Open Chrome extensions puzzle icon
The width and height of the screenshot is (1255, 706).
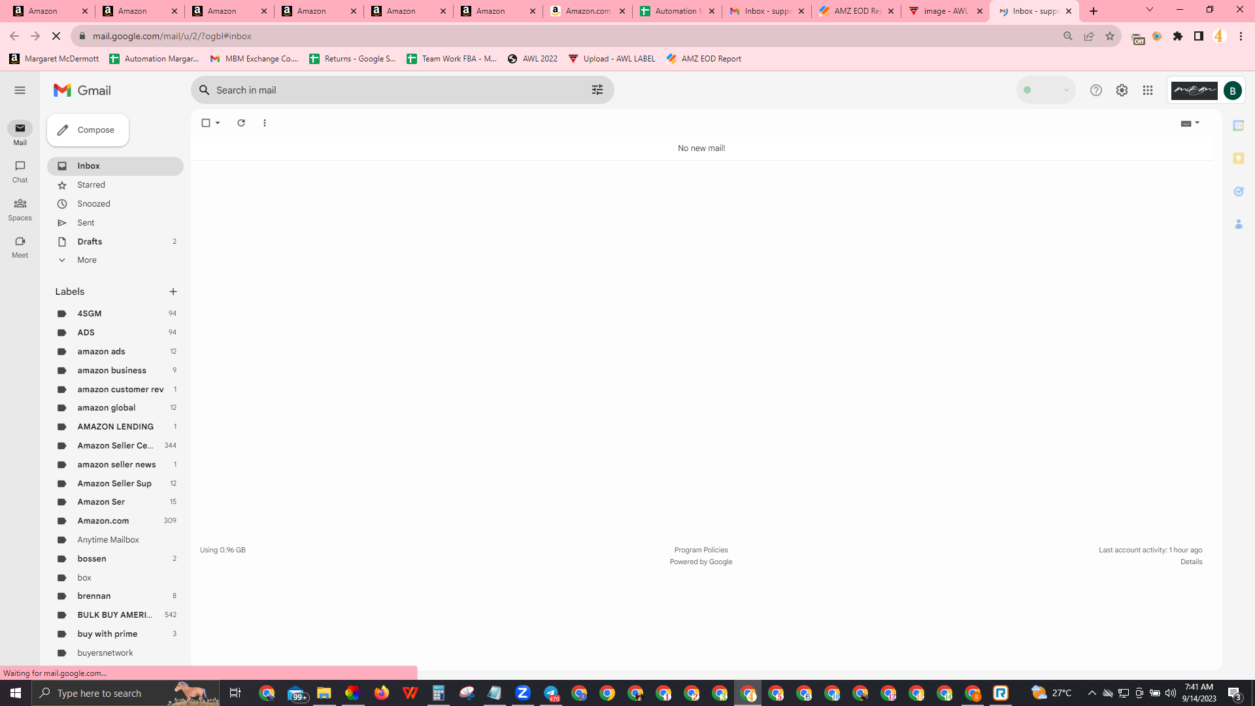point(1178,37)
